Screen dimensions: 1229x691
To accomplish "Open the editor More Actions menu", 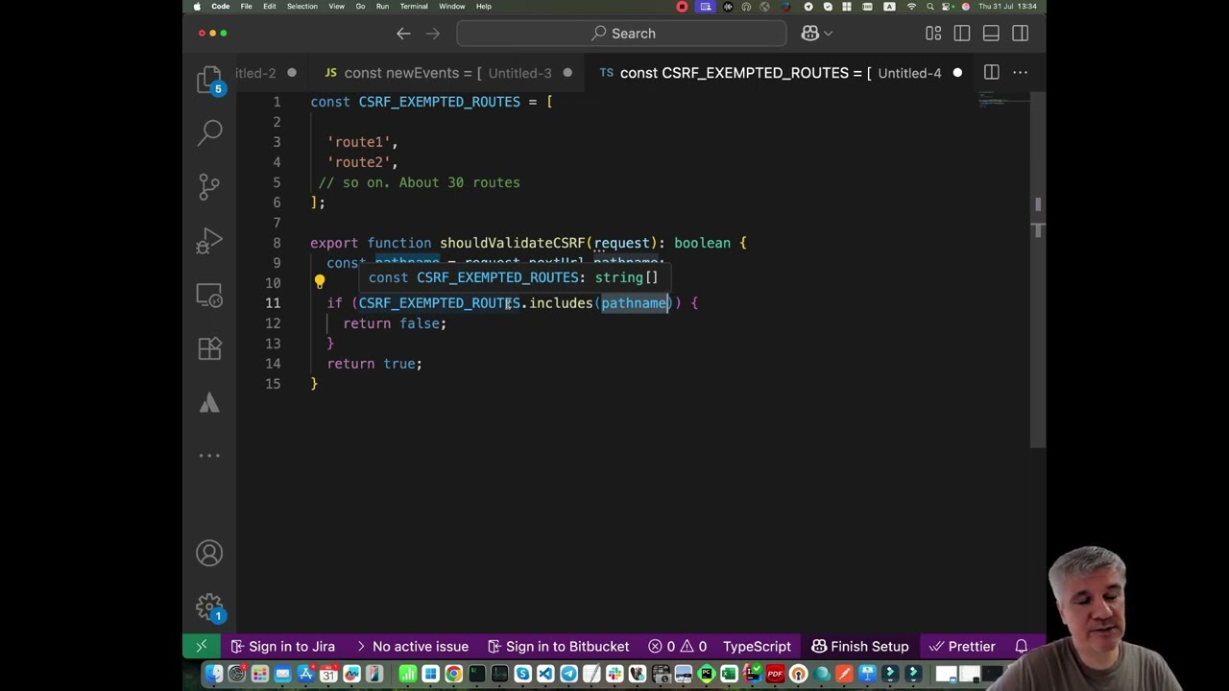I will tap(1021, 73).
